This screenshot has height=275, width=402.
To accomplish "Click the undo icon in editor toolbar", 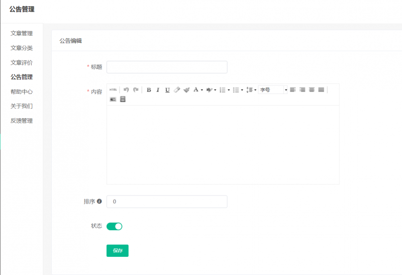I will (126, 90).
